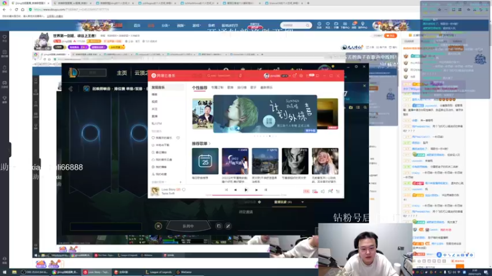
Task: Reload the Douyu browser page
Action: point(17,10)
